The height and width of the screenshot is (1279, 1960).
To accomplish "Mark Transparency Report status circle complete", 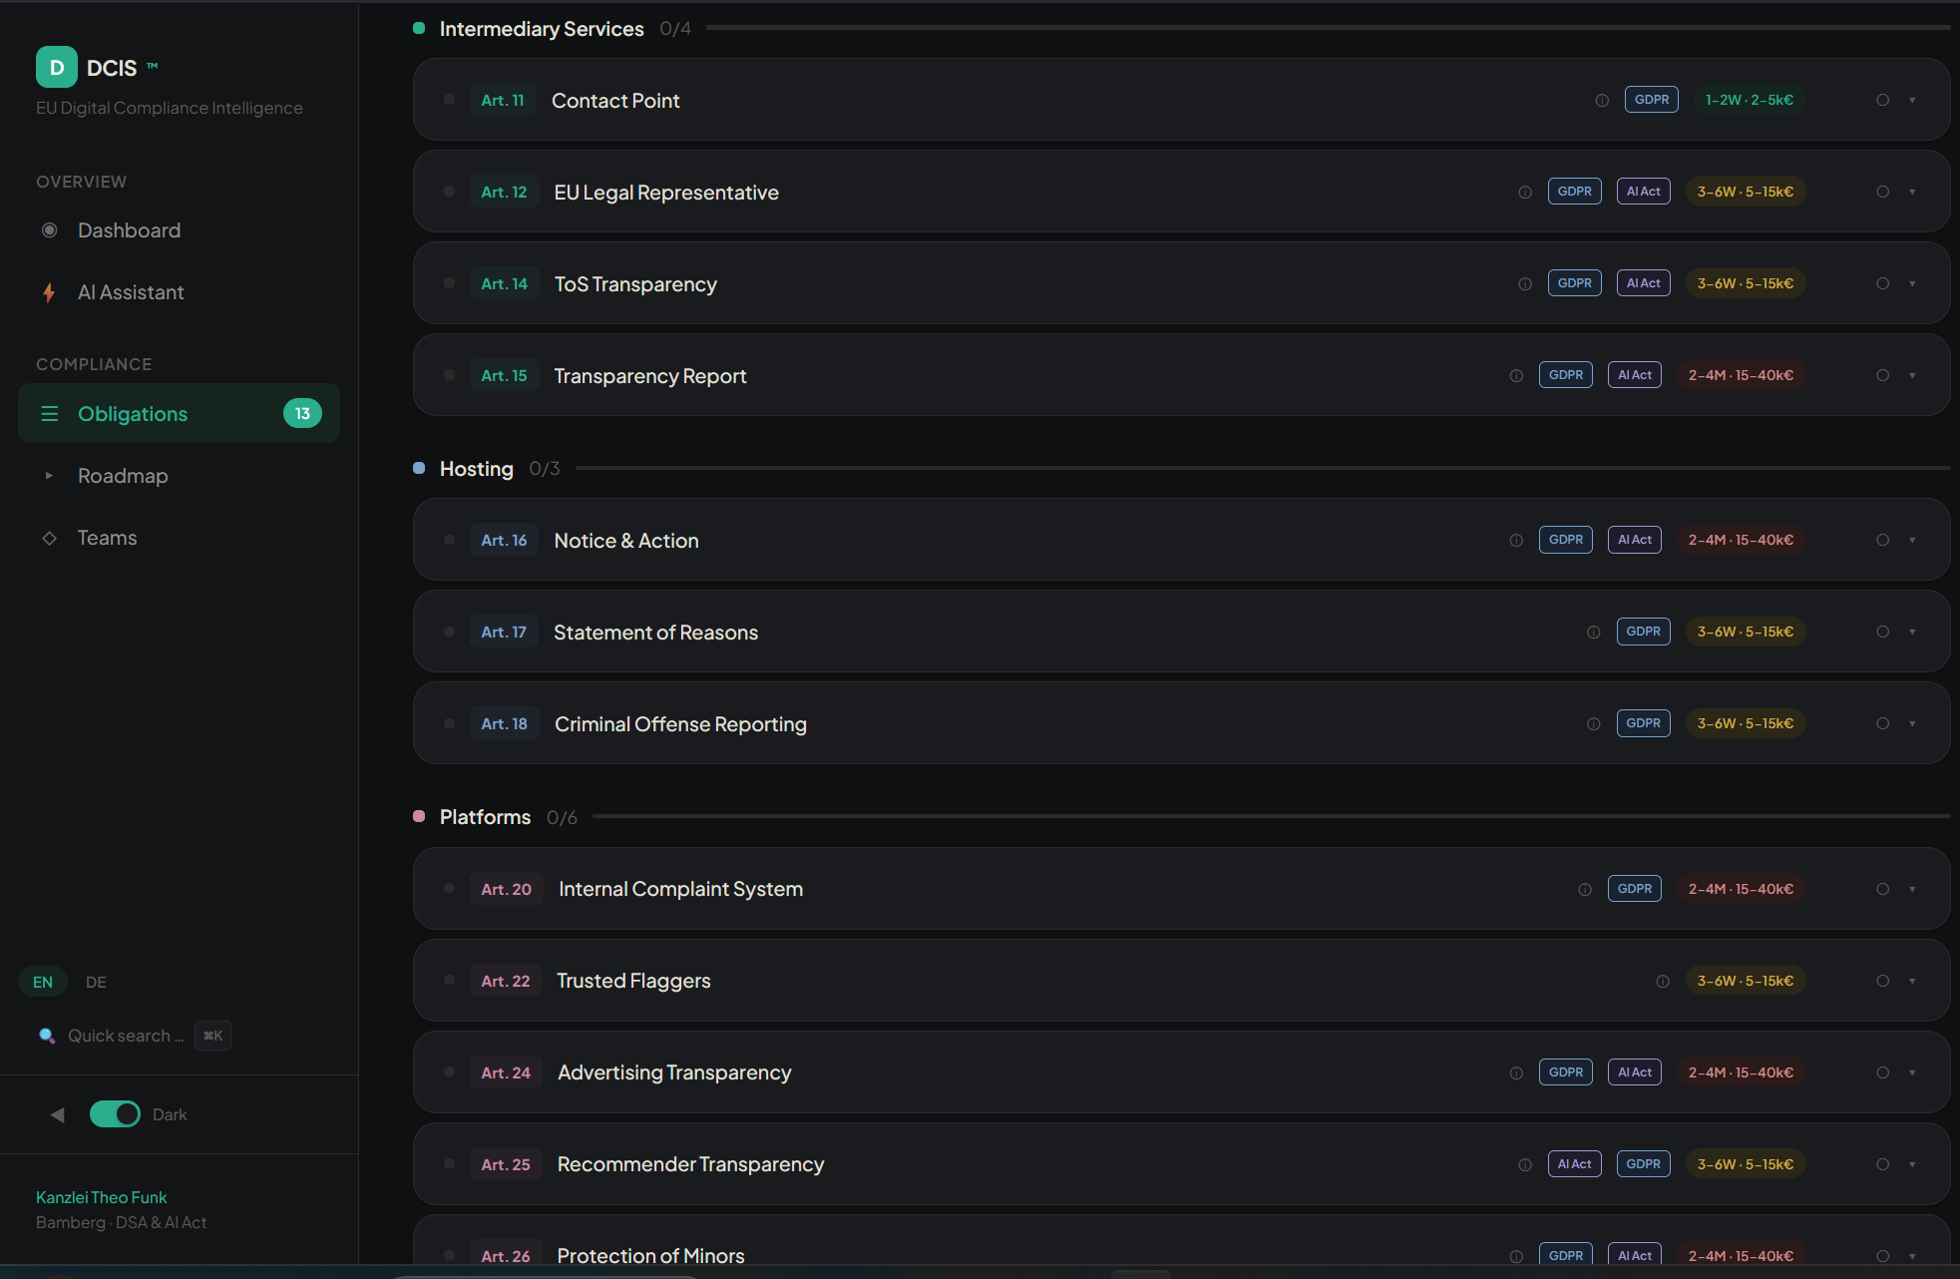I will pos(1882,376).
